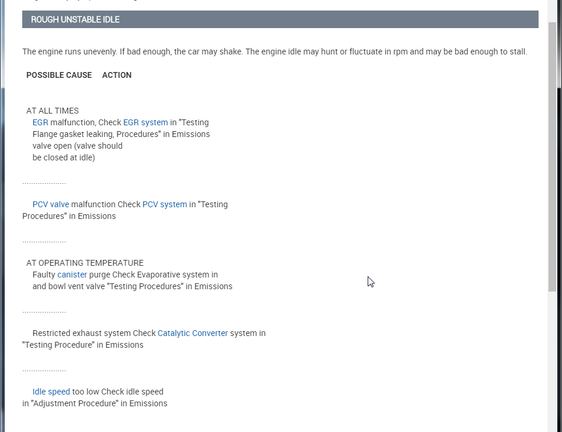Viewport: 562px width, 432px height.
Task: Open the EGR system link
Action: tap(145, 122)
